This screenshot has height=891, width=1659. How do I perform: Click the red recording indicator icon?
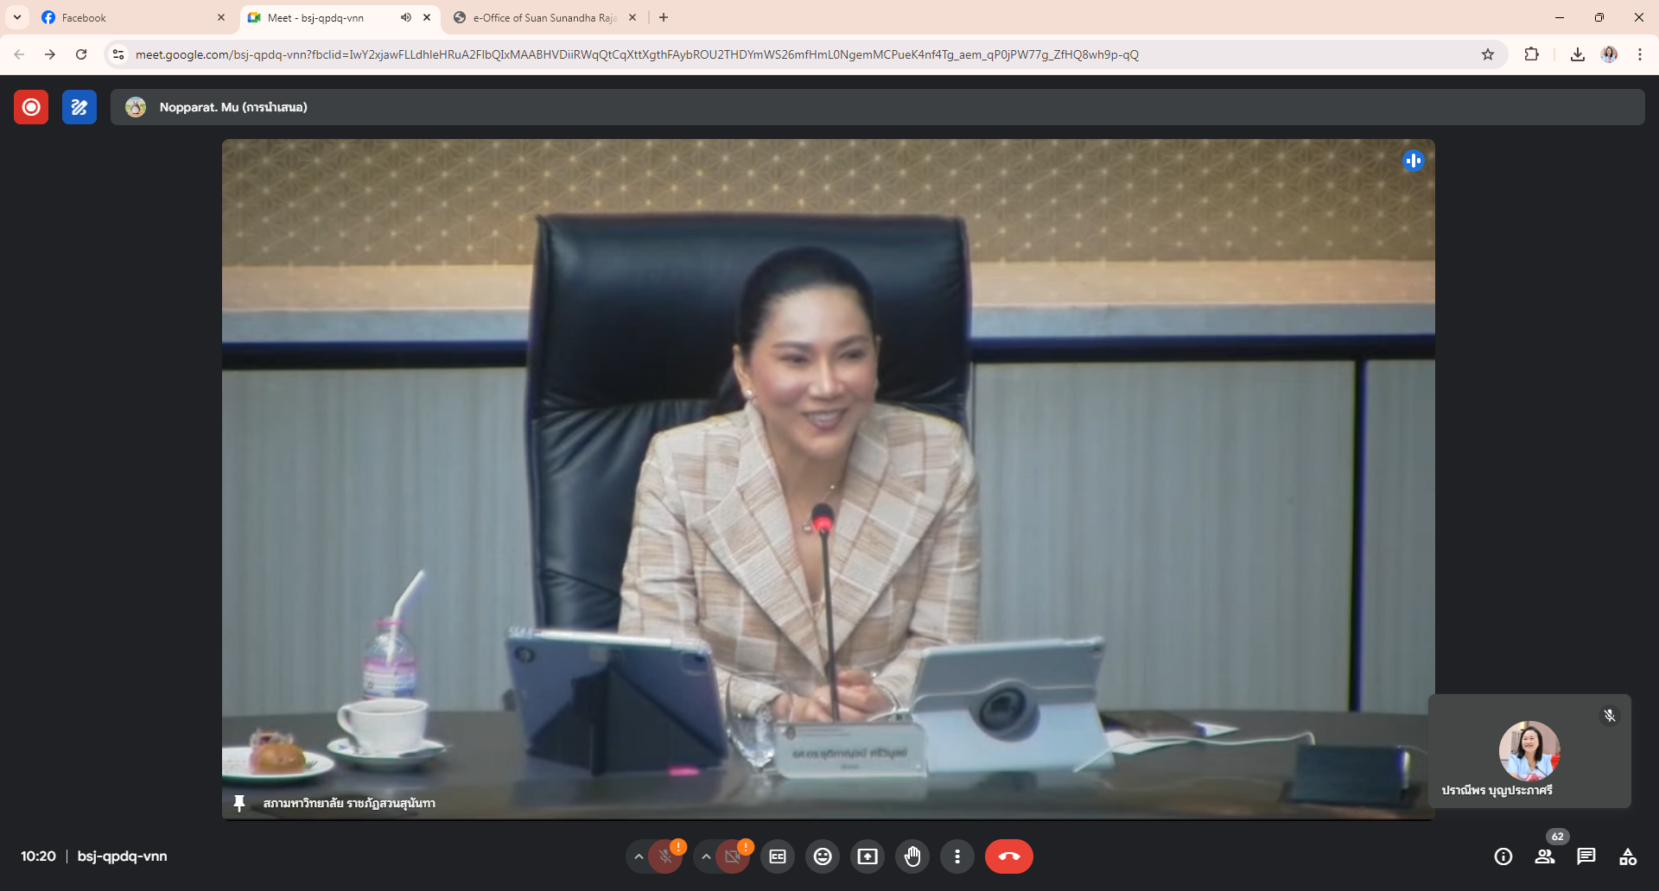point(31,107)
